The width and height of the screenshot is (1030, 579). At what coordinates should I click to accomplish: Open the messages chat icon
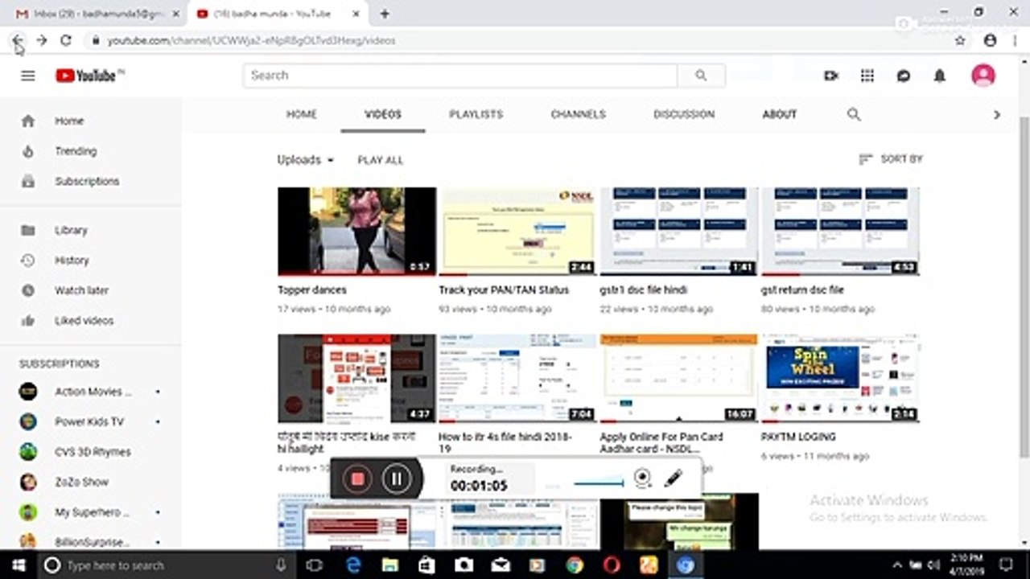pos(904,76)
